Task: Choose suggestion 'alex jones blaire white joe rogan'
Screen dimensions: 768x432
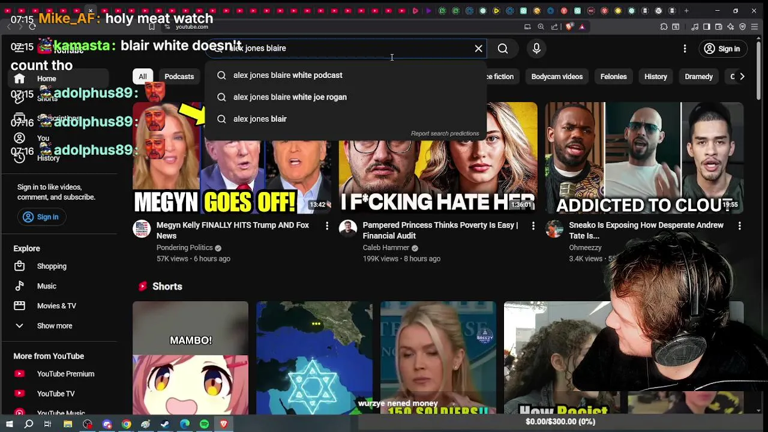Action: [x=346, y=97]
